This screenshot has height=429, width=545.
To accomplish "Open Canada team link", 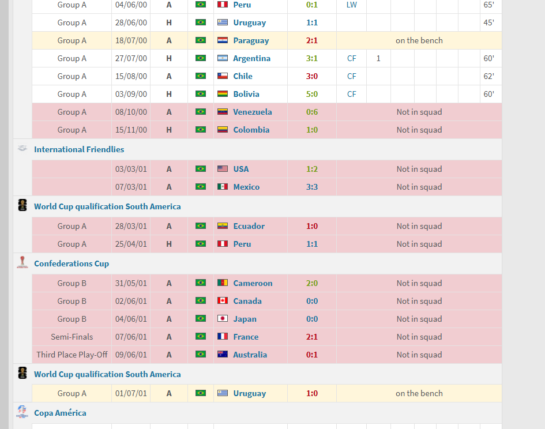I will (247, 301).
